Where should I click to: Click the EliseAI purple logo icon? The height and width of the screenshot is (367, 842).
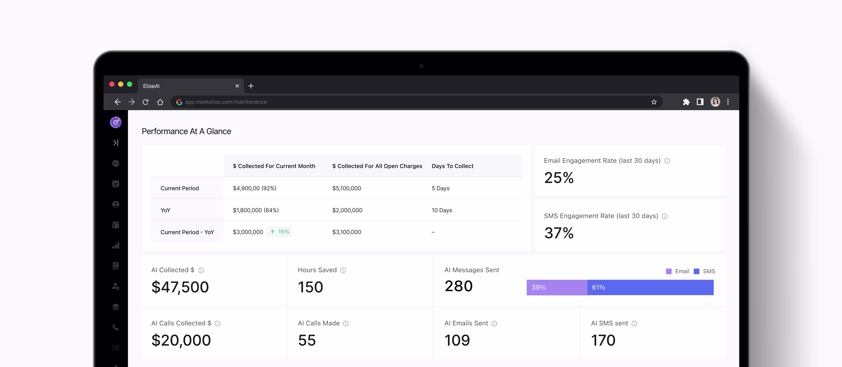(116, 122)
